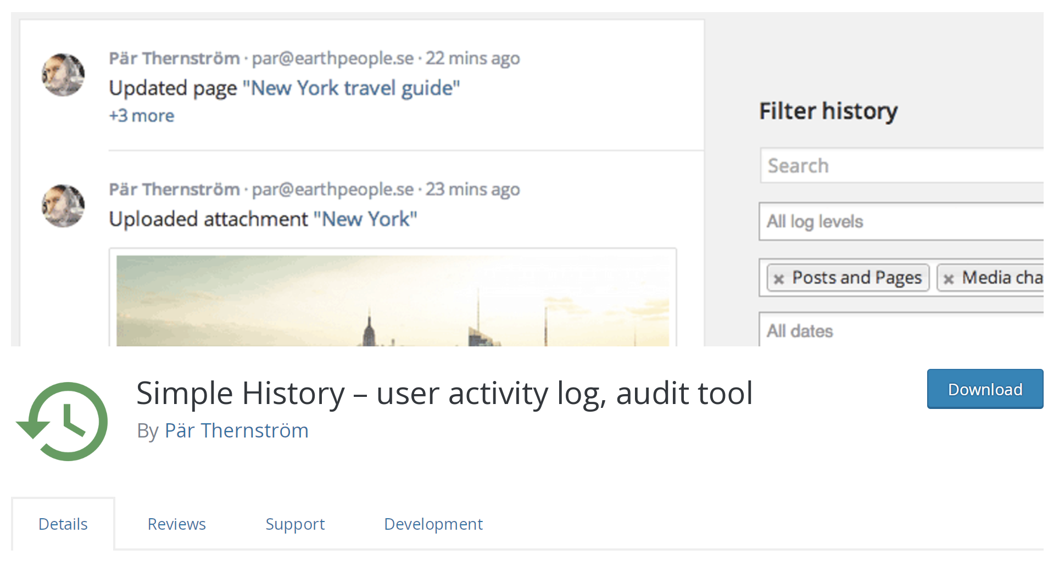Click the email in the Updated page entry
The width and height of the screenshot is (1059, 572).
pyautogui.click(x=333, y=58)
